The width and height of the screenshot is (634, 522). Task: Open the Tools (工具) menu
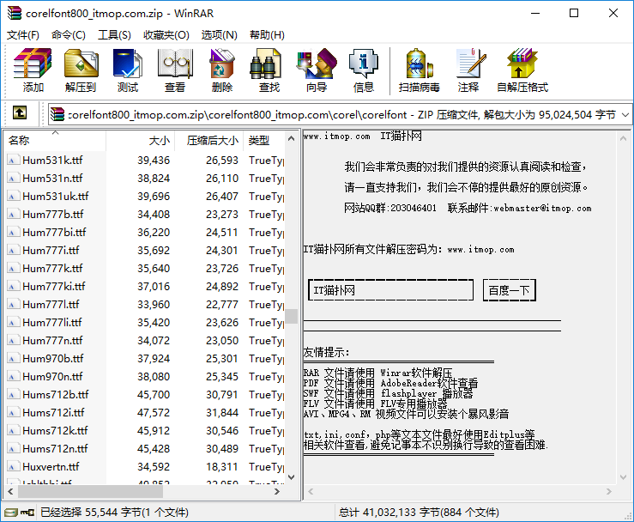coord(114,35)
